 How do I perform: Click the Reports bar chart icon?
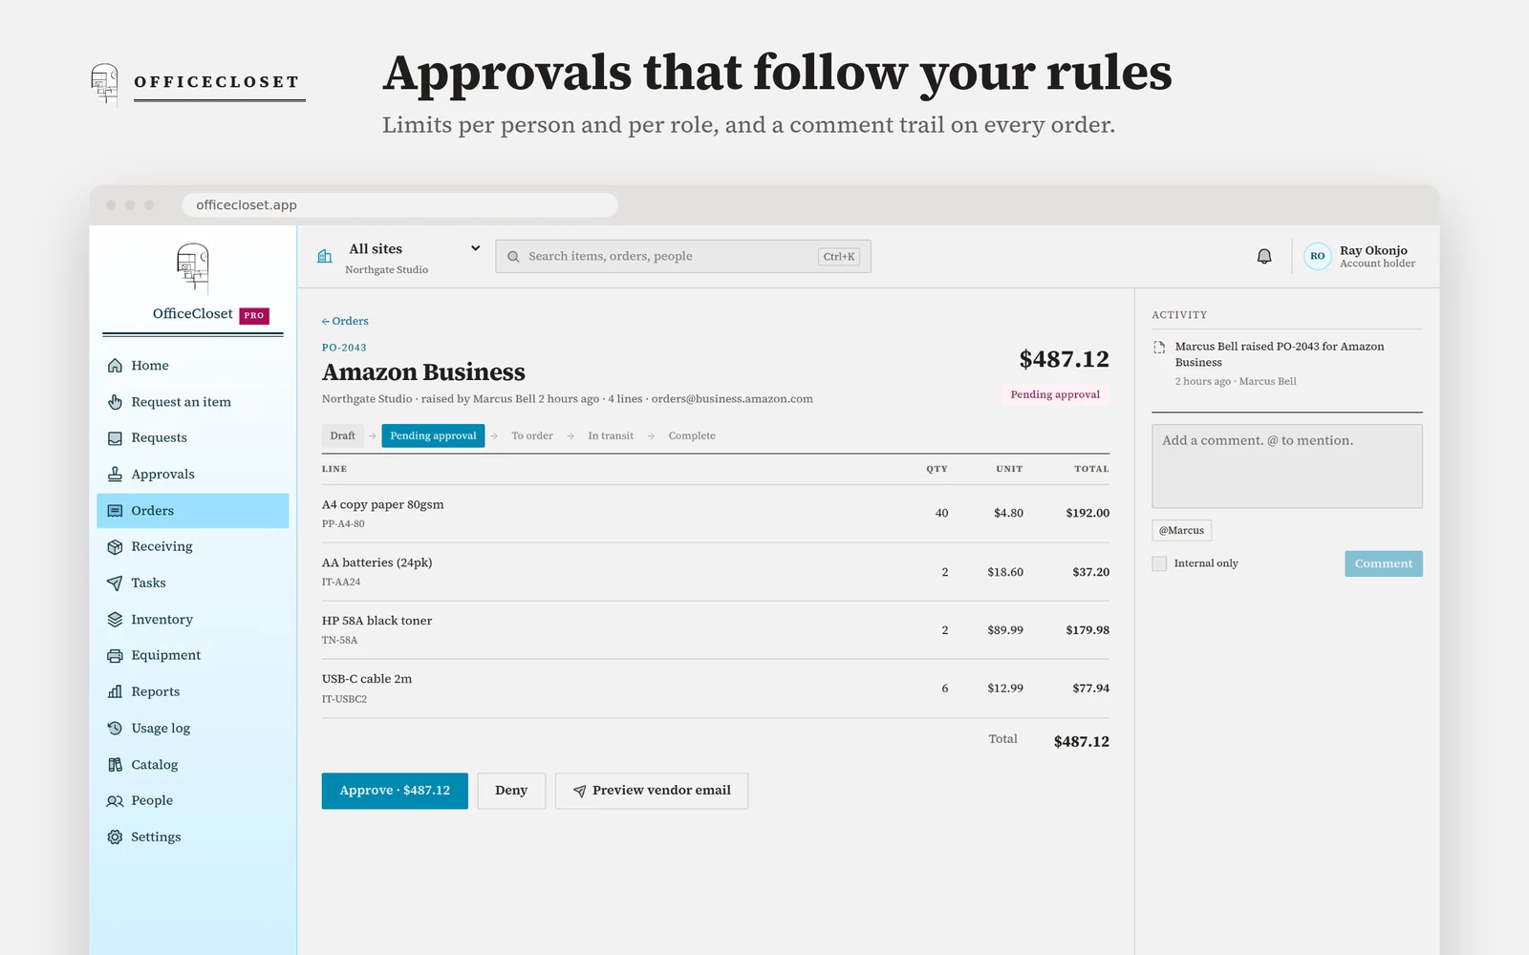(115, 692)
